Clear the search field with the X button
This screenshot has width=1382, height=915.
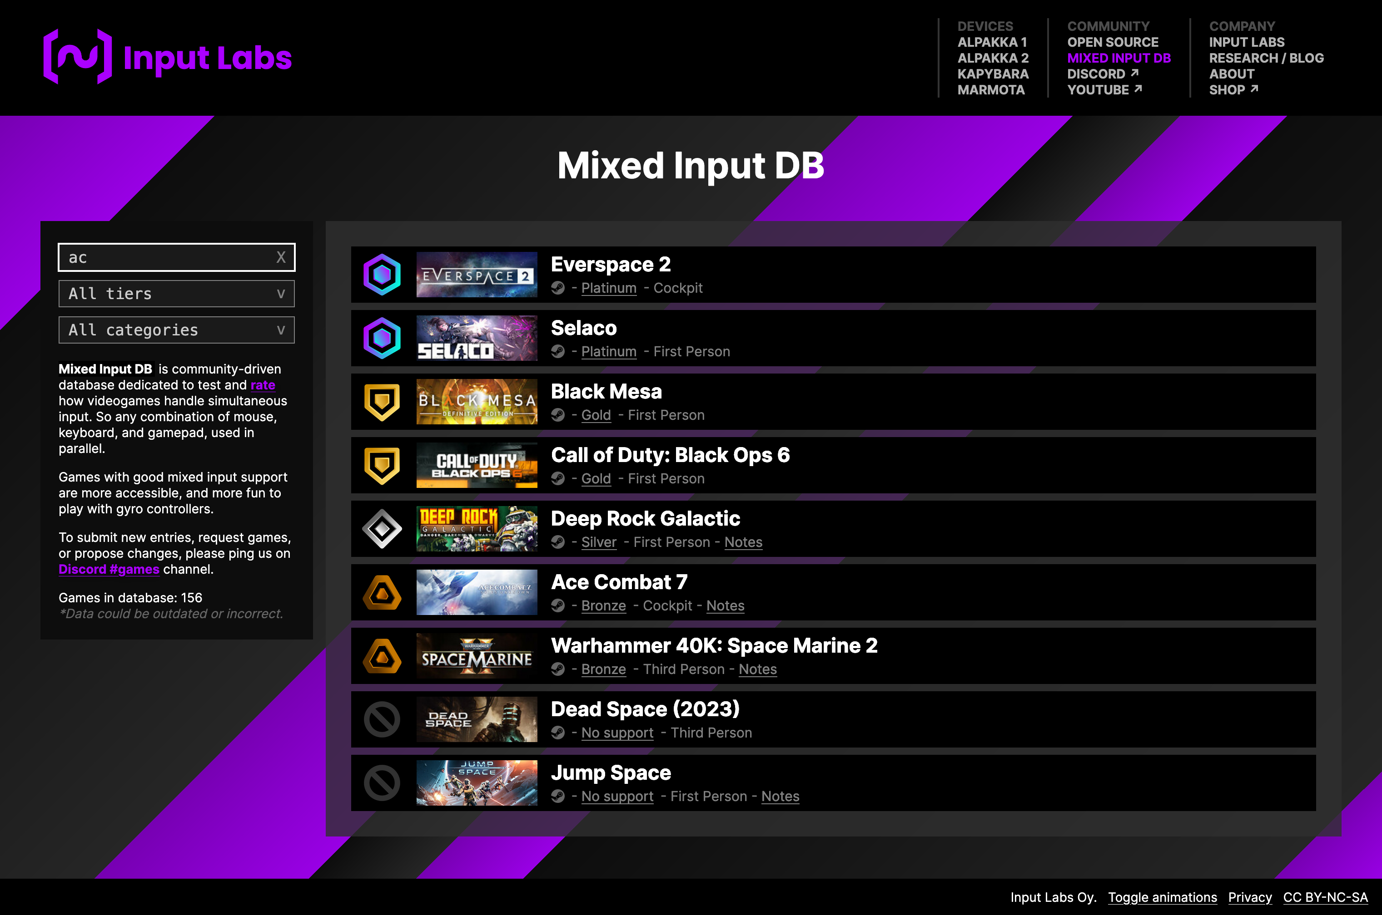pos(281,257)
